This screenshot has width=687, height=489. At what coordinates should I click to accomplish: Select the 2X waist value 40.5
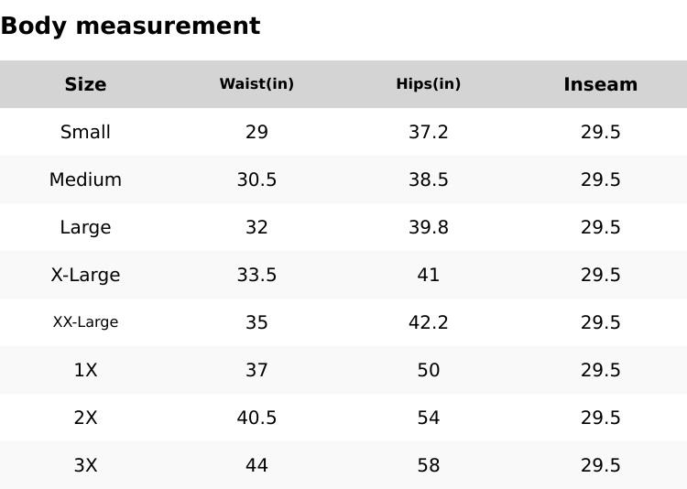coord(256,418)
